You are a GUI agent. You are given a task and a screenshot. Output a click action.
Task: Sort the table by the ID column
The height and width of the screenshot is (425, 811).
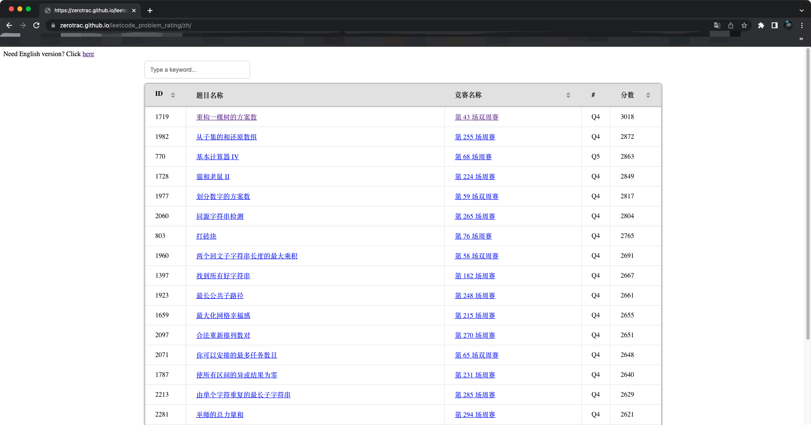pyautogui.click(x=173, y=95)
